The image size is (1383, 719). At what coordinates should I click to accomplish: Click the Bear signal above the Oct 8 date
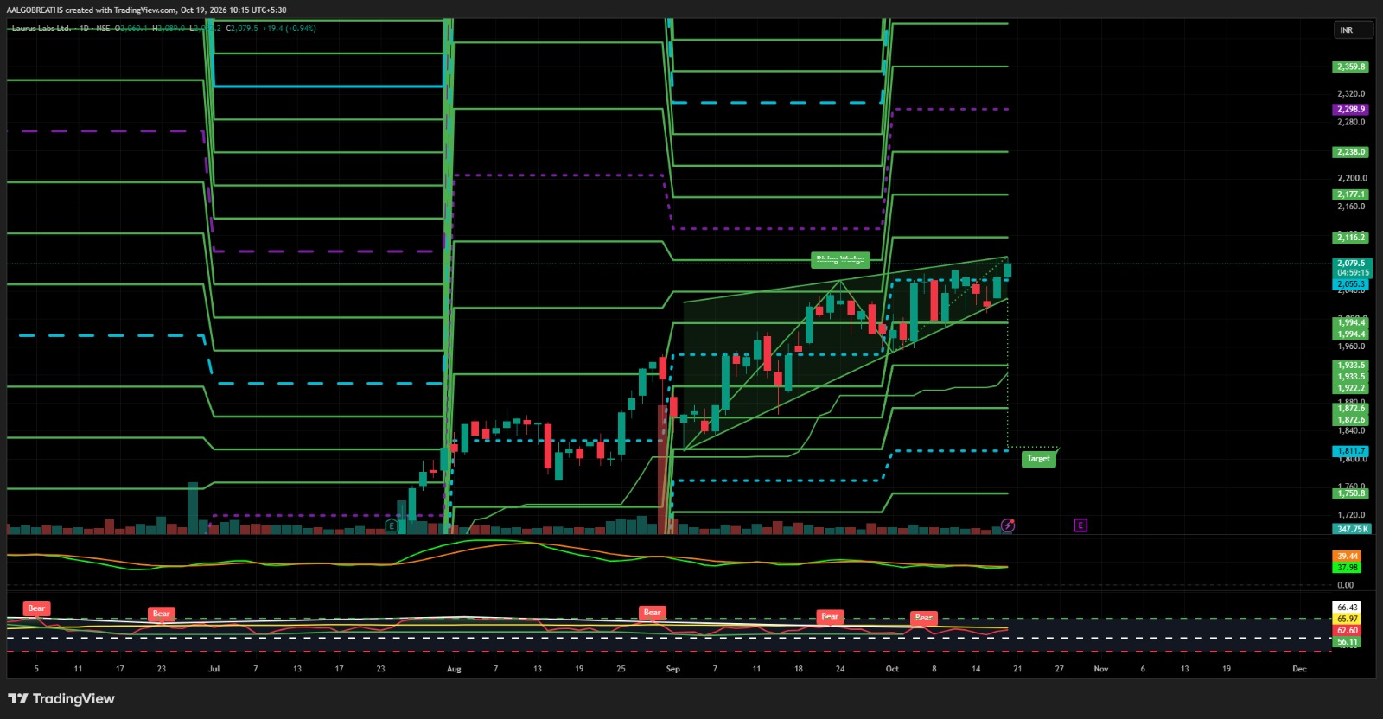coord(923,618)
